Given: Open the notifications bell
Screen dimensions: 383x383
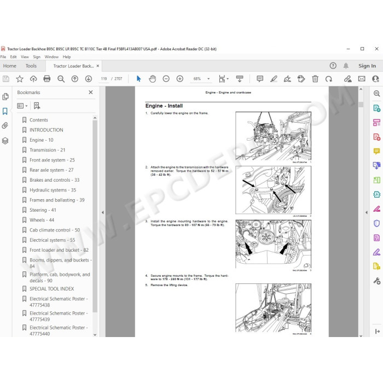Looking at the screenshot, I should pos(346,66).
